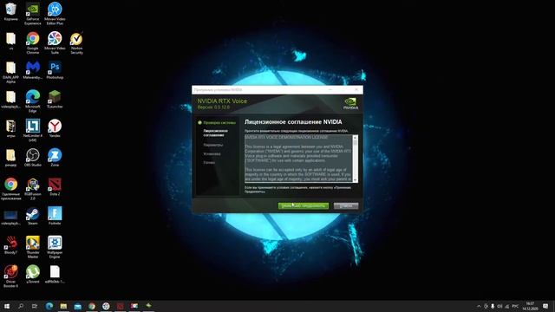Click the gray cancel button in NVIDIA installer

[x=346, y=205]
